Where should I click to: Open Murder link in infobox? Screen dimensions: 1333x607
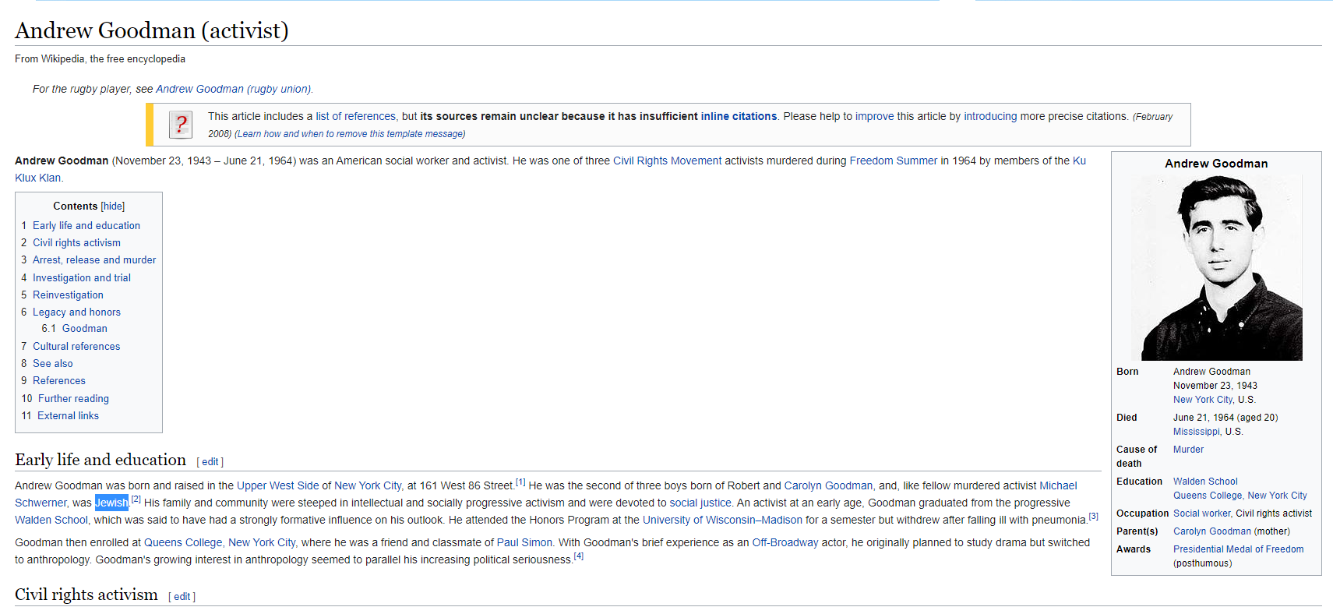pyautogui.click(x=1188, y=450)
